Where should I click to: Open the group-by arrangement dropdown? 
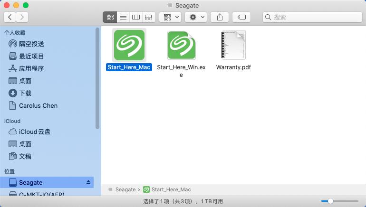pos(170,17)
